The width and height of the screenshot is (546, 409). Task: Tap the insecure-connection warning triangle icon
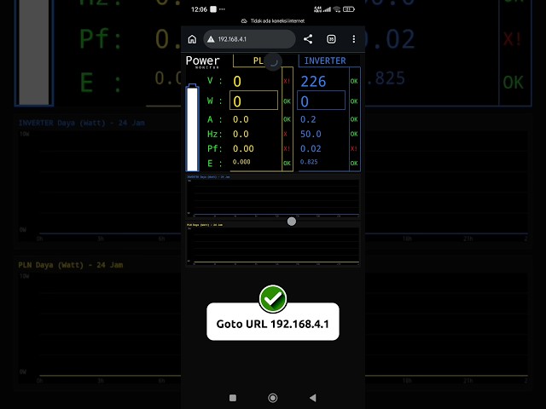[211, 39]
